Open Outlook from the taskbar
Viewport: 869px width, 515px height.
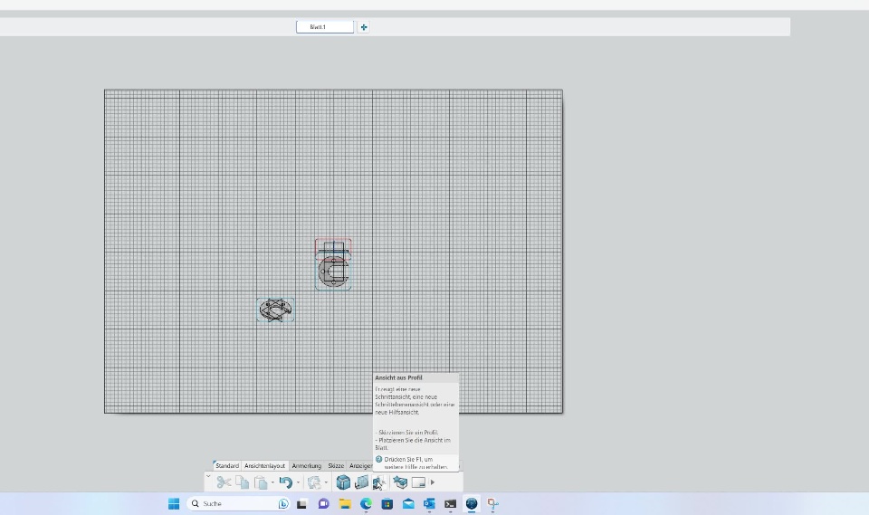pyautogui.click(x=429, y=503)
